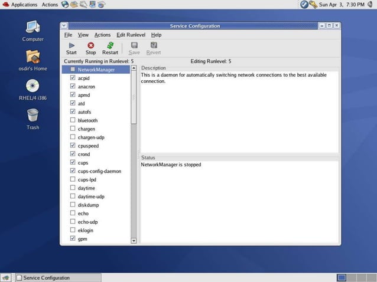Click the date and time clock
The width and height of the screenshot is (377, 282).
[342, 5]
